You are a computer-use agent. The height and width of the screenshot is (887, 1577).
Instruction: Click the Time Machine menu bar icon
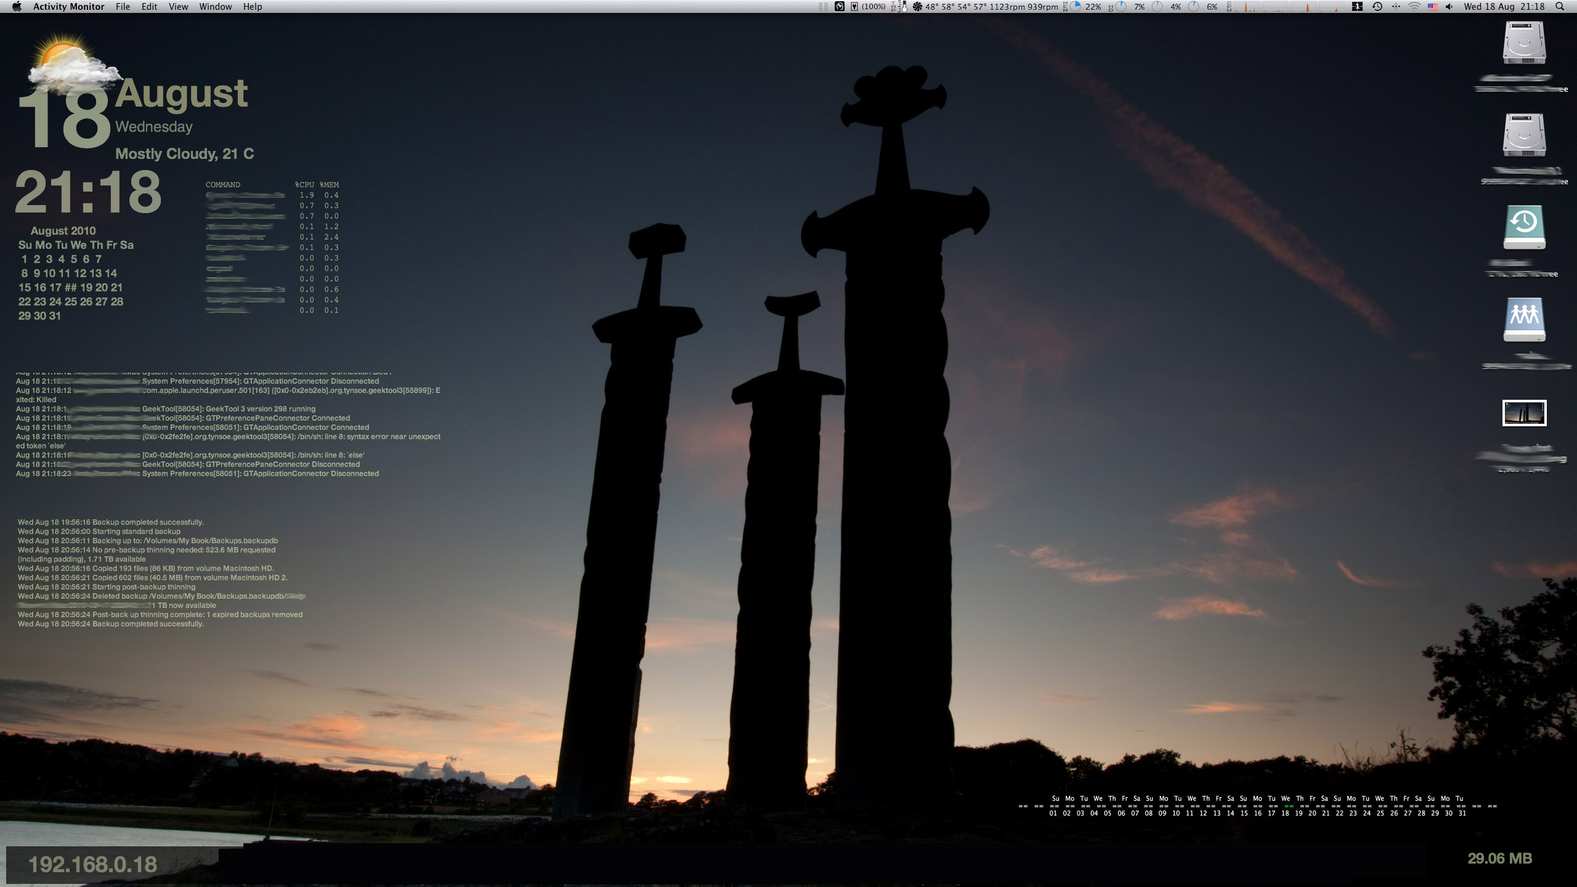(1377, 7)
